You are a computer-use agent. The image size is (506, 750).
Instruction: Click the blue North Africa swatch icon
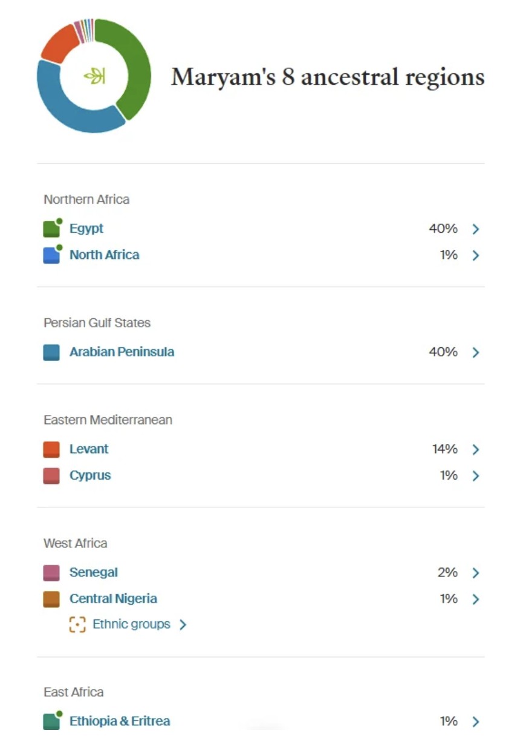[52, 255]
